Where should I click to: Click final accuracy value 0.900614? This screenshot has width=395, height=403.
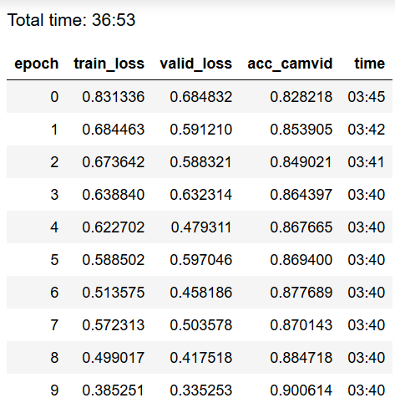point(301,390)
